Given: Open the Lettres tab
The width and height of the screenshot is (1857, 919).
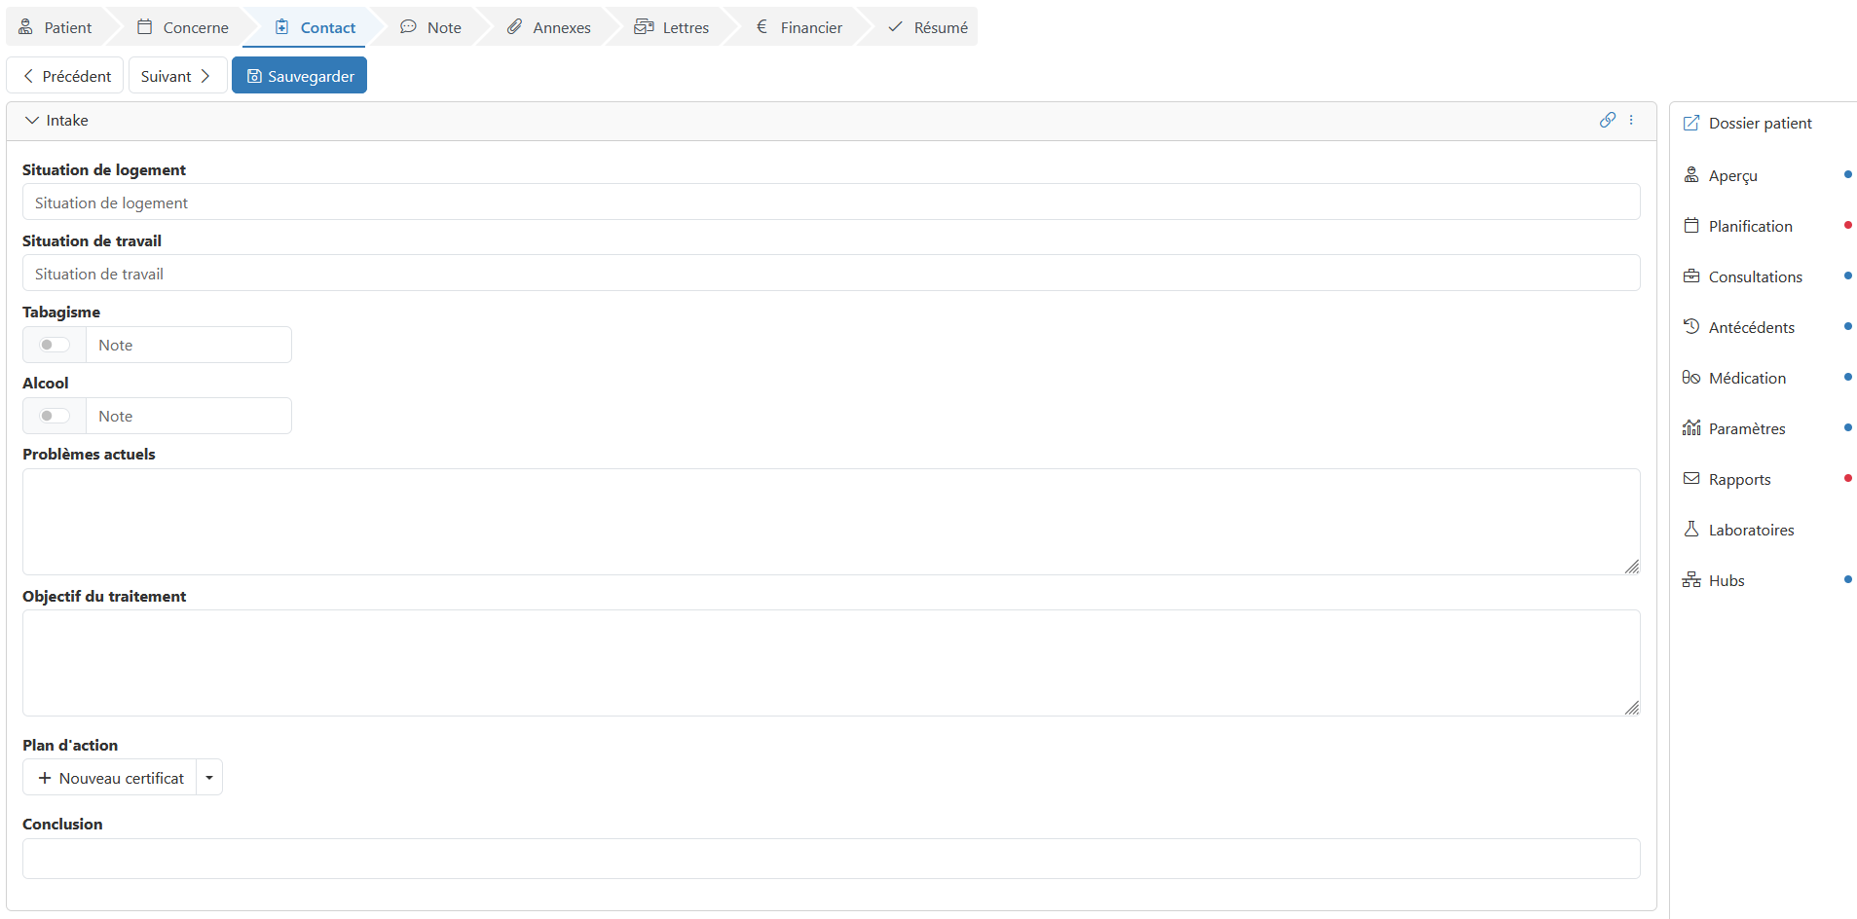Looking at the screenshot, I should click(672, 27).
